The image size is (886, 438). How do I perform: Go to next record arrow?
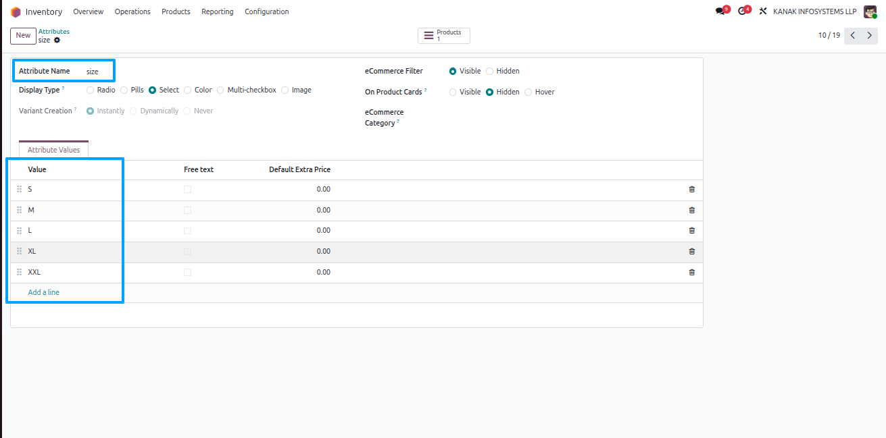click(x=870, y=36)
